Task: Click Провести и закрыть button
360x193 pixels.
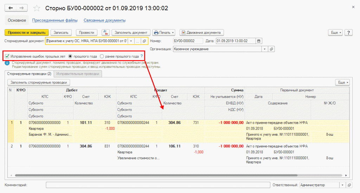Action: click(27, 33)
